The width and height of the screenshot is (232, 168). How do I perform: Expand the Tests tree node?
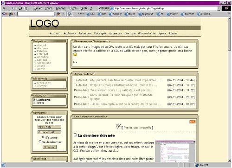pyautogui.click(x=34, y=103)
